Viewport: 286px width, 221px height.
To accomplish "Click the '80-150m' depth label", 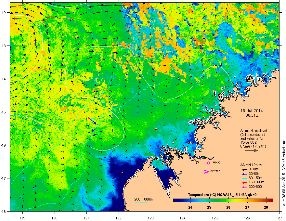I will point(255,178).
